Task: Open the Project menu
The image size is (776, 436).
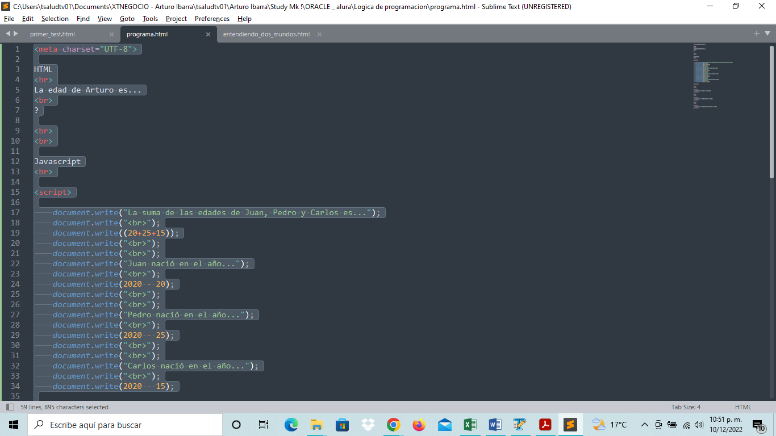Action: pyautogui.click(x=176, y=19)
